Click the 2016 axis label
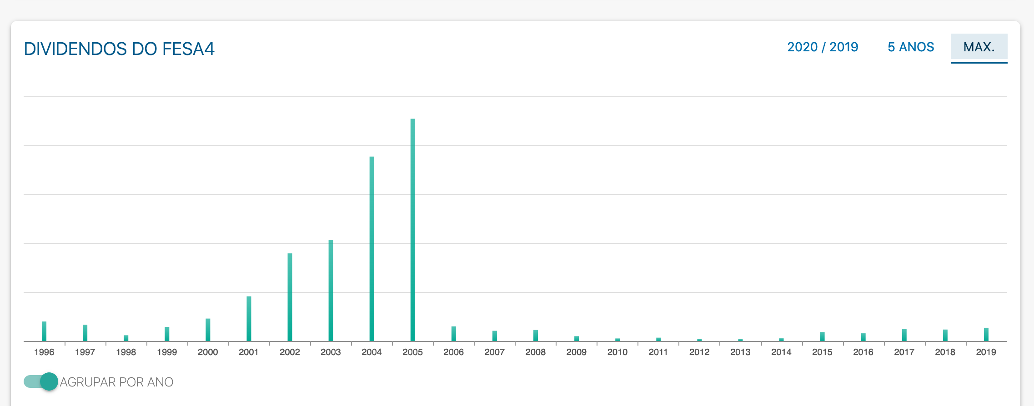The image size is (1034, 406). [x=863, y=352]
